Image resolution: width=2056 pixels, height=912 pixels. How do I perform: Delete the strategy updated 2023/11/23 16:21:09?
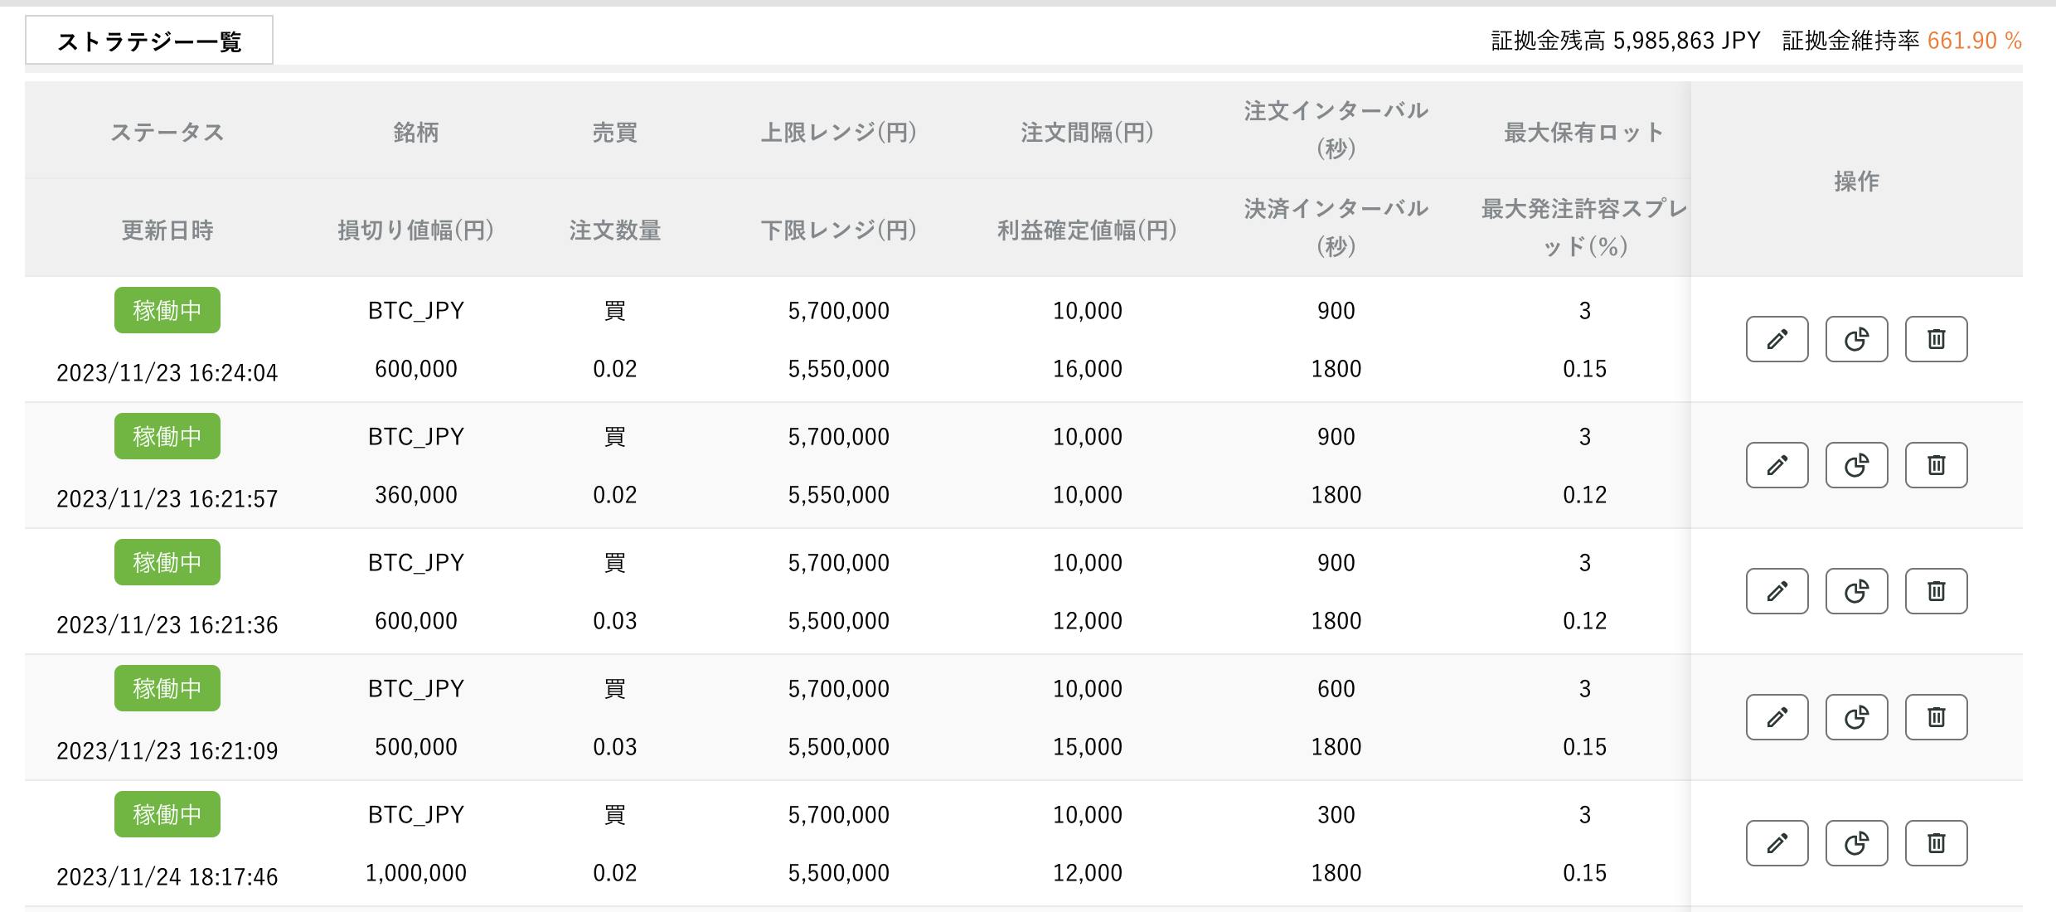click(1936, 716)
